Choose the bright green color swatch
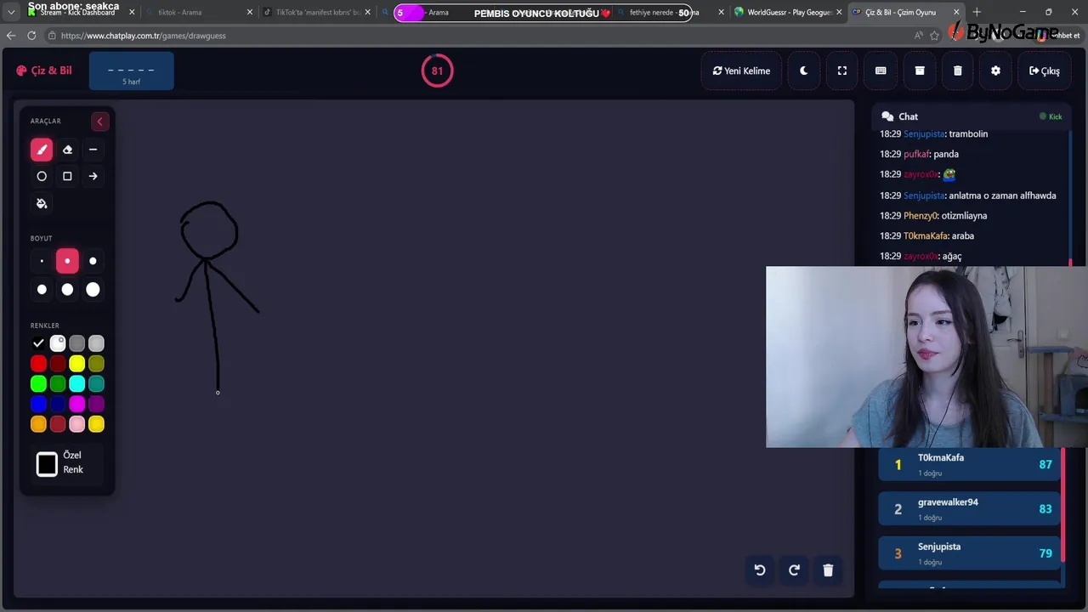Image resolution: width=1088 pixels, height=612 pixels. coord(38,384)
